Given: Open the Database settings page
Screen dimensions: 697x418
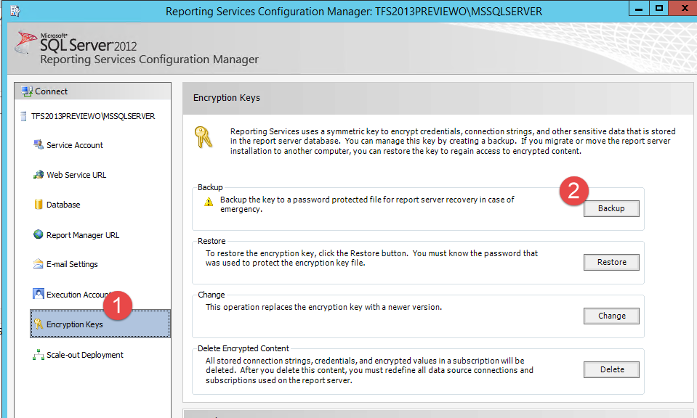Looking at the screenshot, I should coord(63,205).
